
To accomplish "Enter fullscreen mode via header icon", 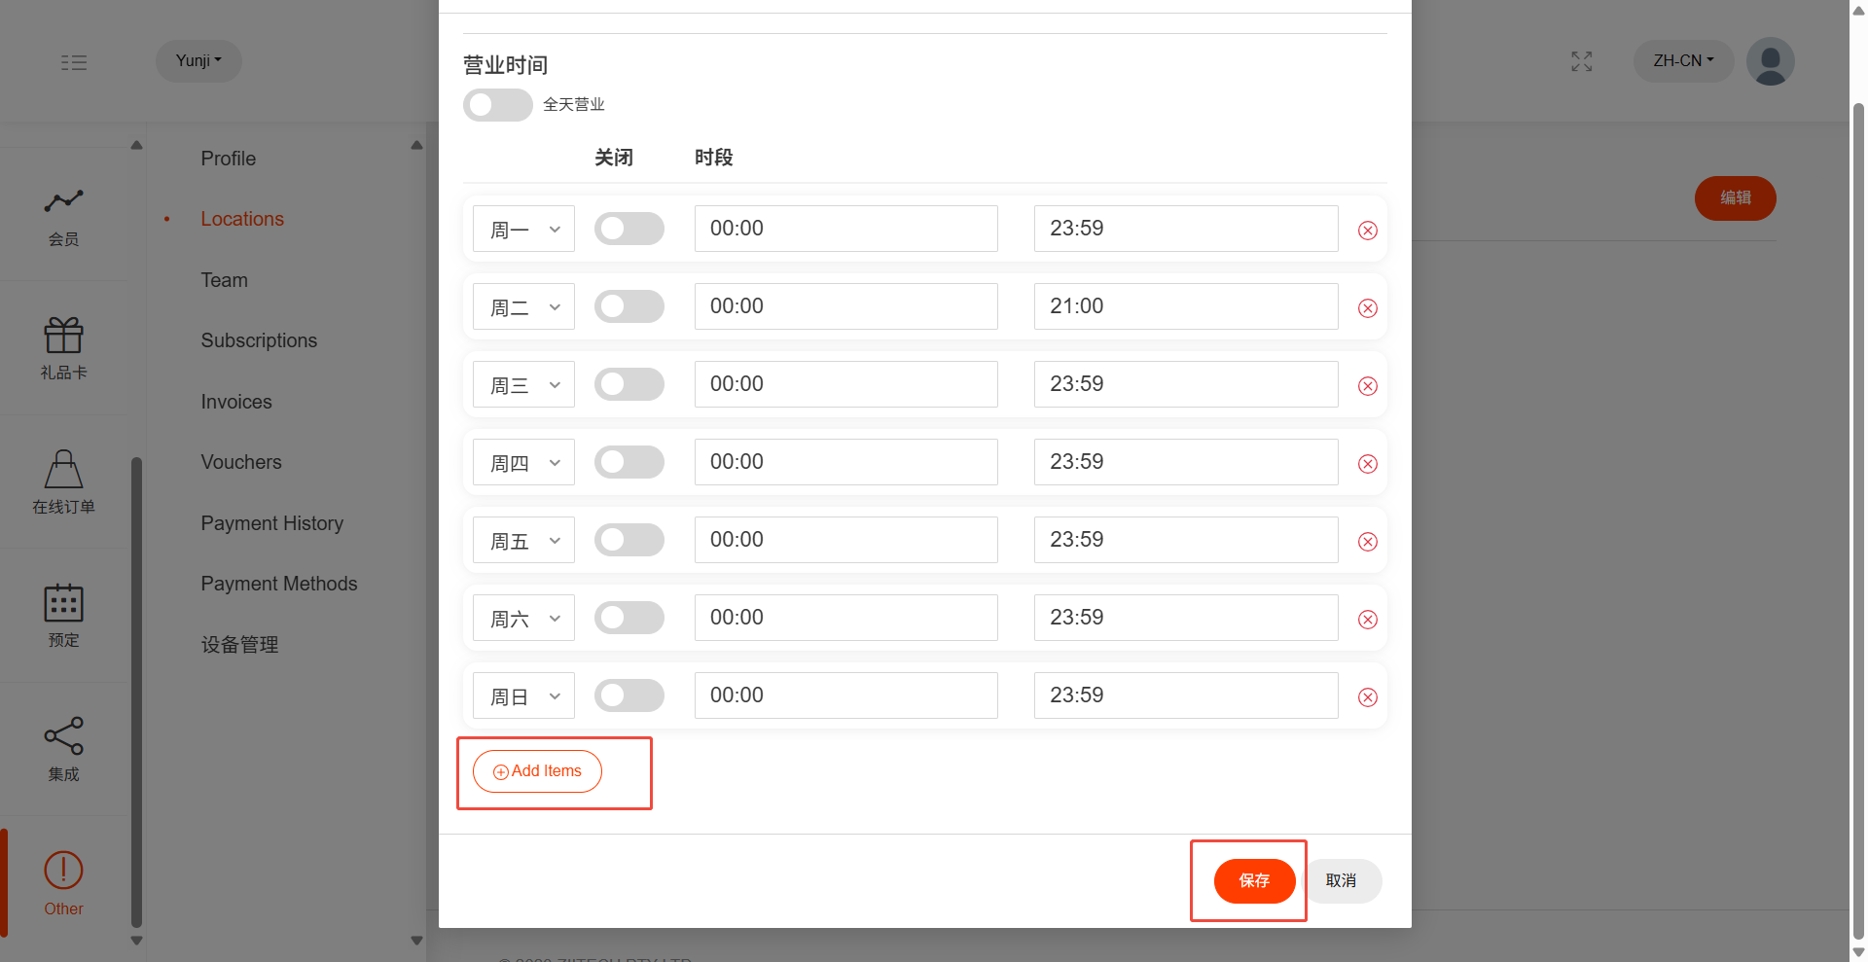I will (1581, 61).
